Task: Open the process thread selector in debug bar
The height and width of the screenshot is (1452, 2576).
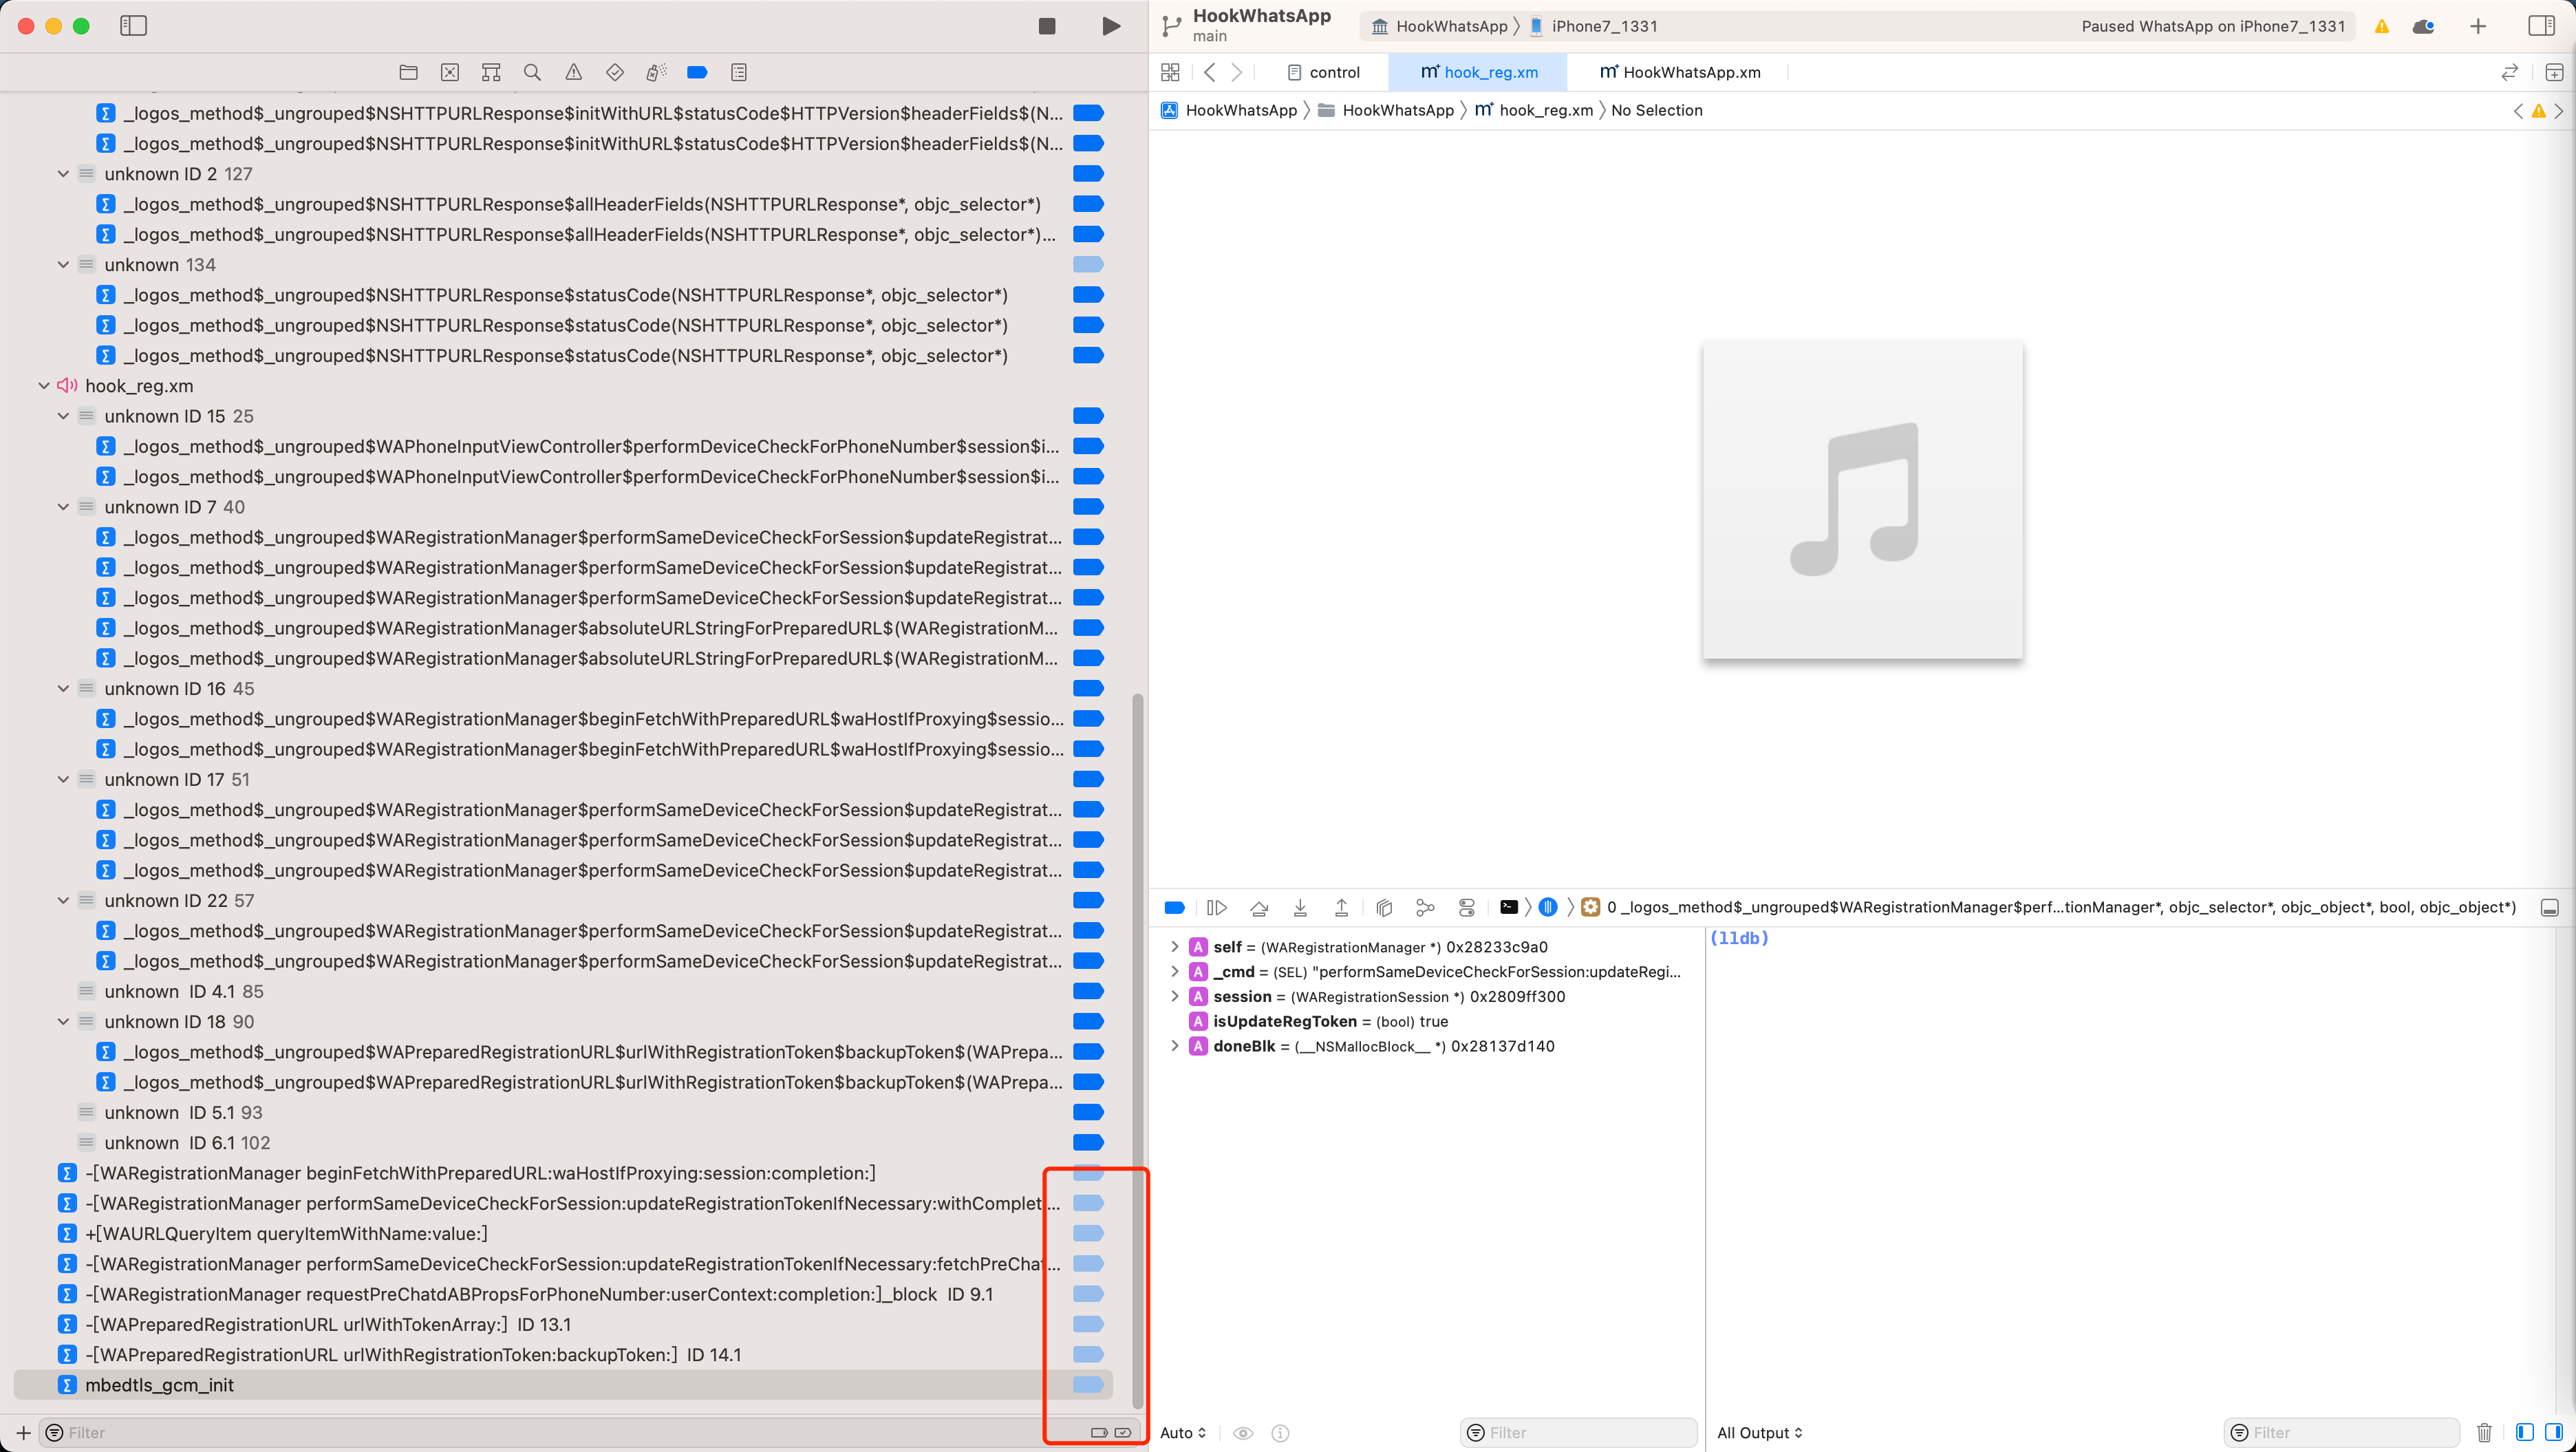Action: (1548, 907)
